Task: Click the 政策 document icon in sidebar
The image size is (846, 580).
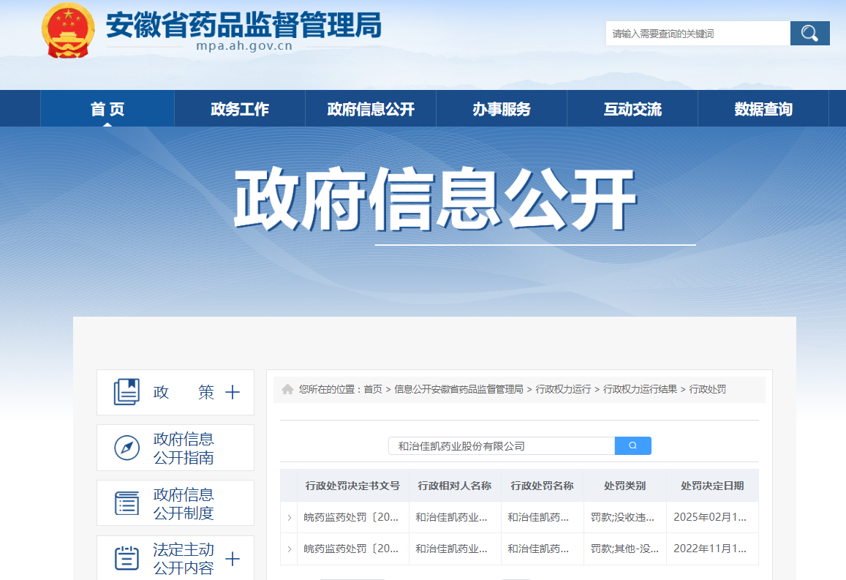Action: pyautogui.click(x=126, y=392)
